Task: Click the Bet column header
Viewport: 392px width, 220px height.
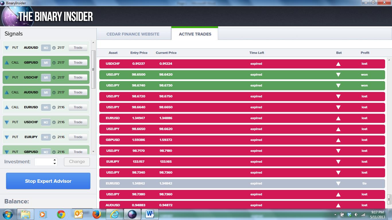Action: click(339, 53)
